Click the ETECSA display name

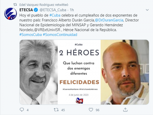(x=26, y=10)
